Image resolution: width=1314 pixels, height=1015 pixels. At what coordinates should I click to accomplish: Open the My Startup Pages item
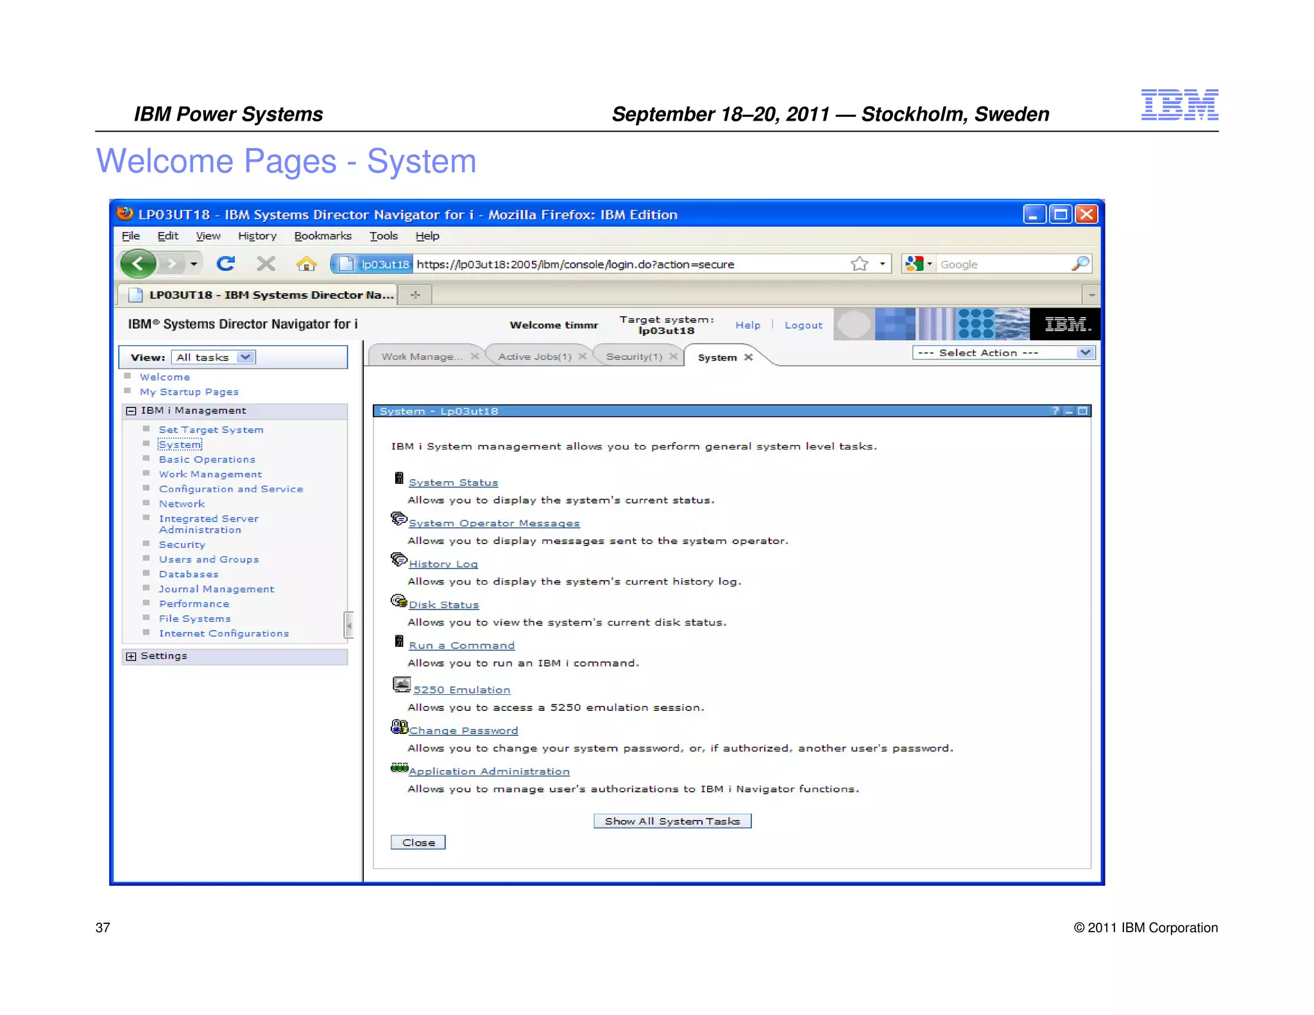coord(189,392)
